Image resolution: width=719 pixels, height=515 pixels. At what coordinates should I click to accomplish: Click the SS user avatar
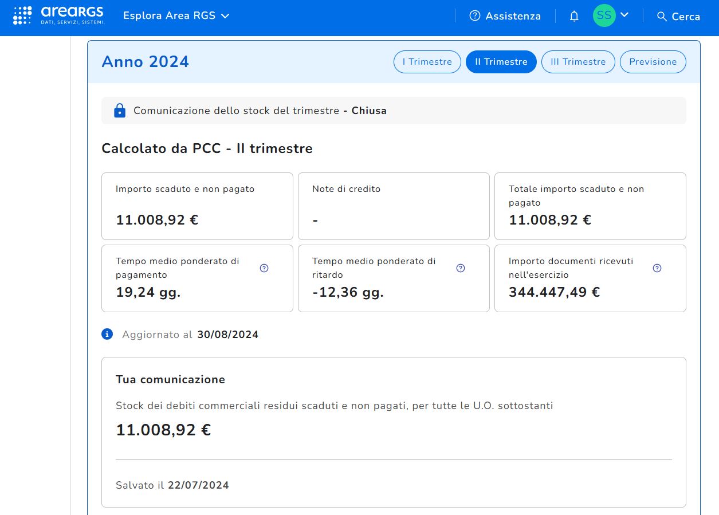(604, 15)
